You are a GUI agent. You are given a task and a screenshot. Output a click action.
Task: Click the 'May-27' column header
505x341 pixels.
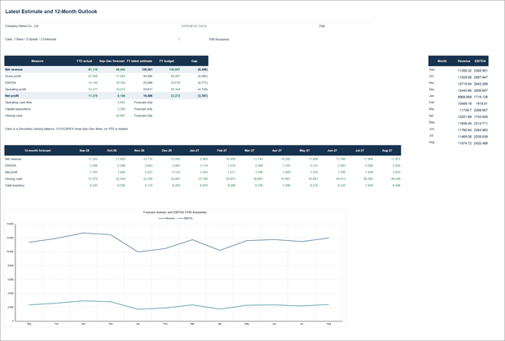tap(305, 151)
